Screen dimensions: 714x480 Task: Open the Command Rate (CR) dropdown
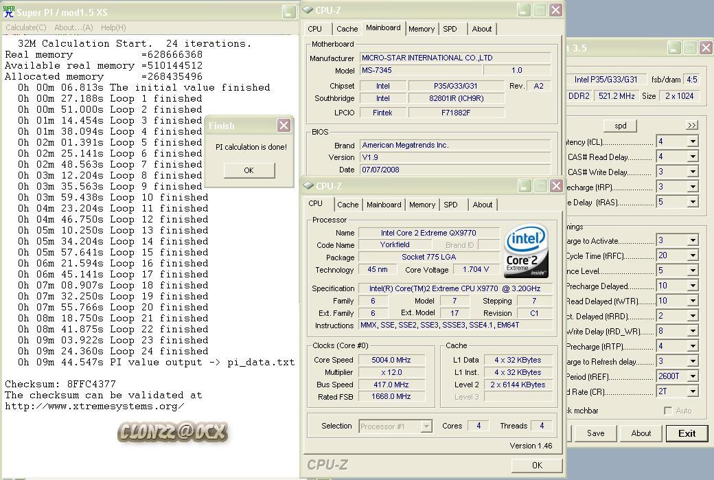tap(693, 391)
